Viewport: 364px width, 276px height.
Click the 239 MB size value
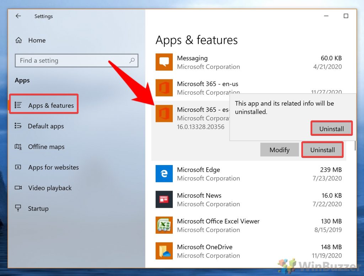click(x=331, y=170)
